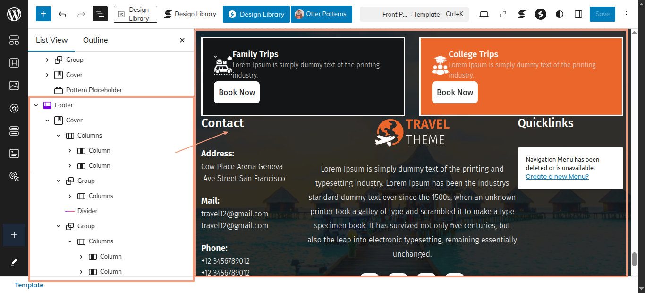Collapse the Group row just below Divider
645x293 pixels.
click(x=59, y=226)
